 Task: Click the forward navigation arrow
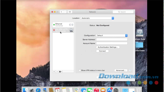tap(65, 12)
